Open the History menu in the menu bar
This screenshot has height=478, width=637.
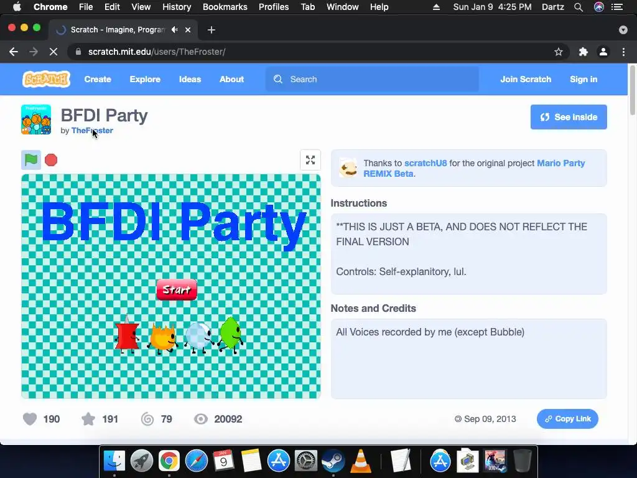[x=177, y=7]
